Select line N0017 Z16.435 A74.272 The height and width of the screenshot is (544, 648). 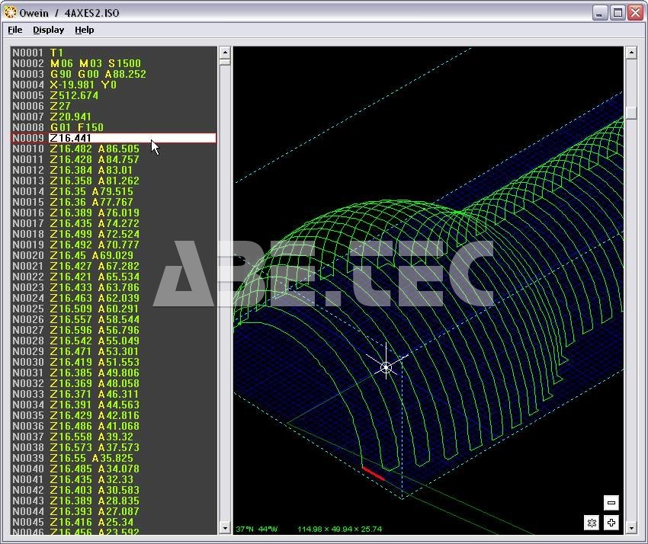coord(114,223)
